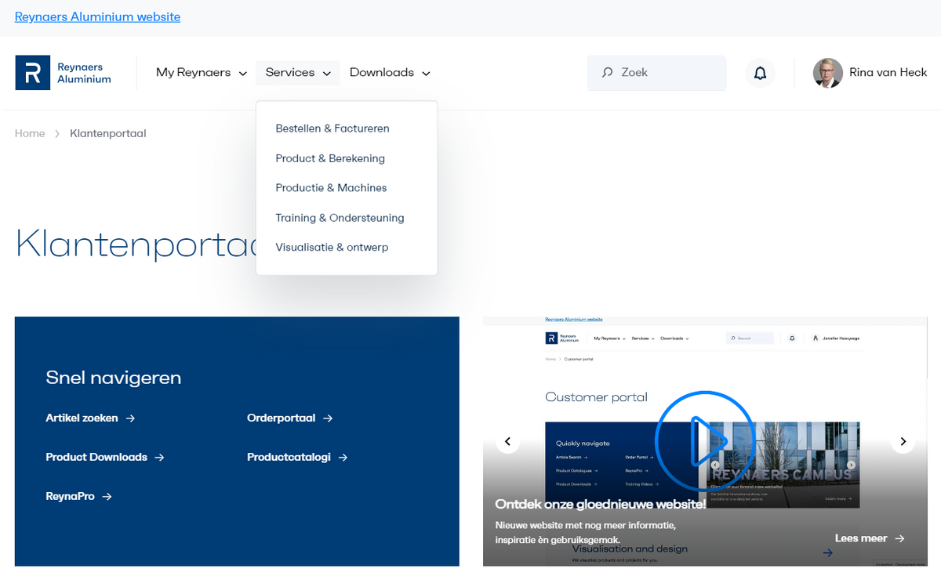Click the Rina van Heck user name
This screenshot has height=583, width=941.
[888, 73]
